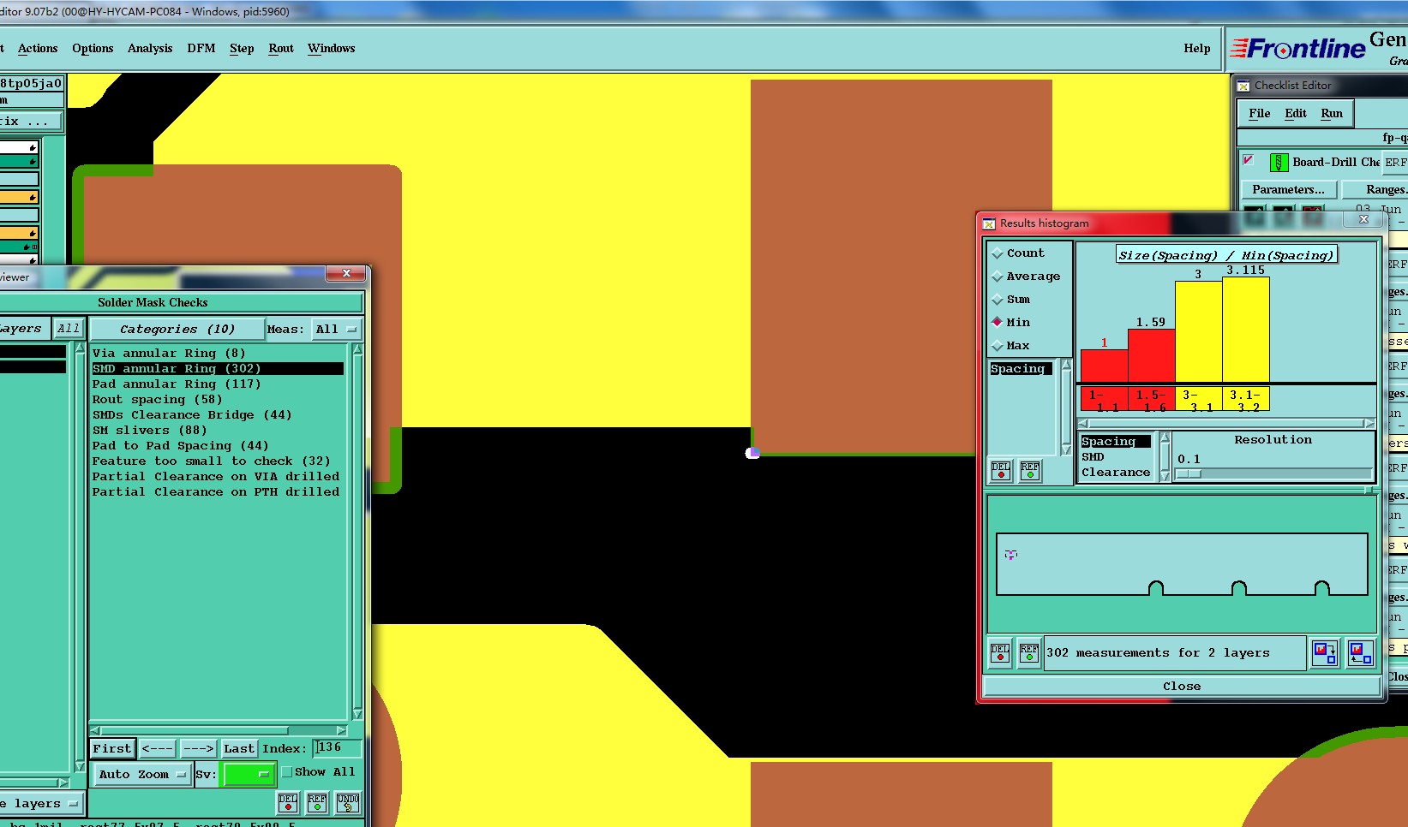The width and height of the screenshot is (1408, 827).
Task: Open the Step menu
Action: point(242,49)
